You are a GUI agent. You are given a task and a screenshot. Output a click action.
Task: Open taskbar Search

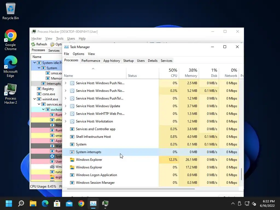21,203
